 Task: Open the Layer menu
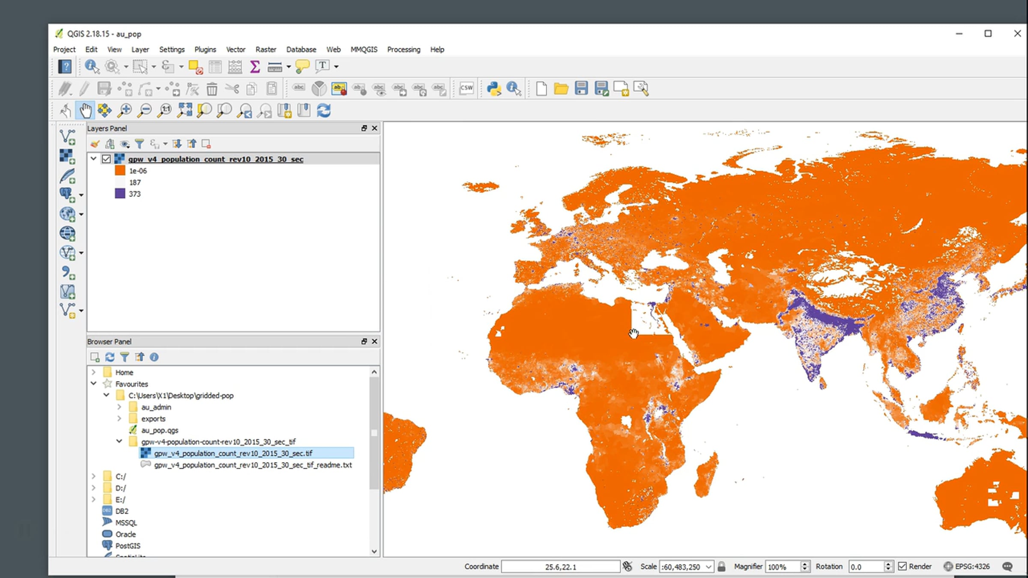[140, 50]
